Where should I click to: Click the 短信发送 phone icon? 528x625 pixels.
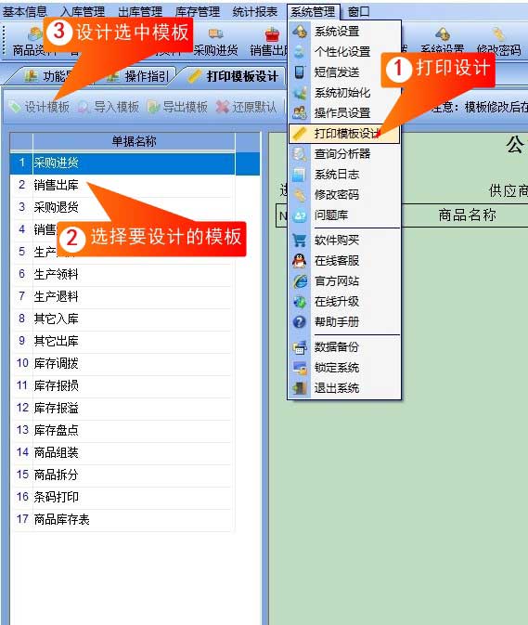pyautogui.click(x=299, y=72)
